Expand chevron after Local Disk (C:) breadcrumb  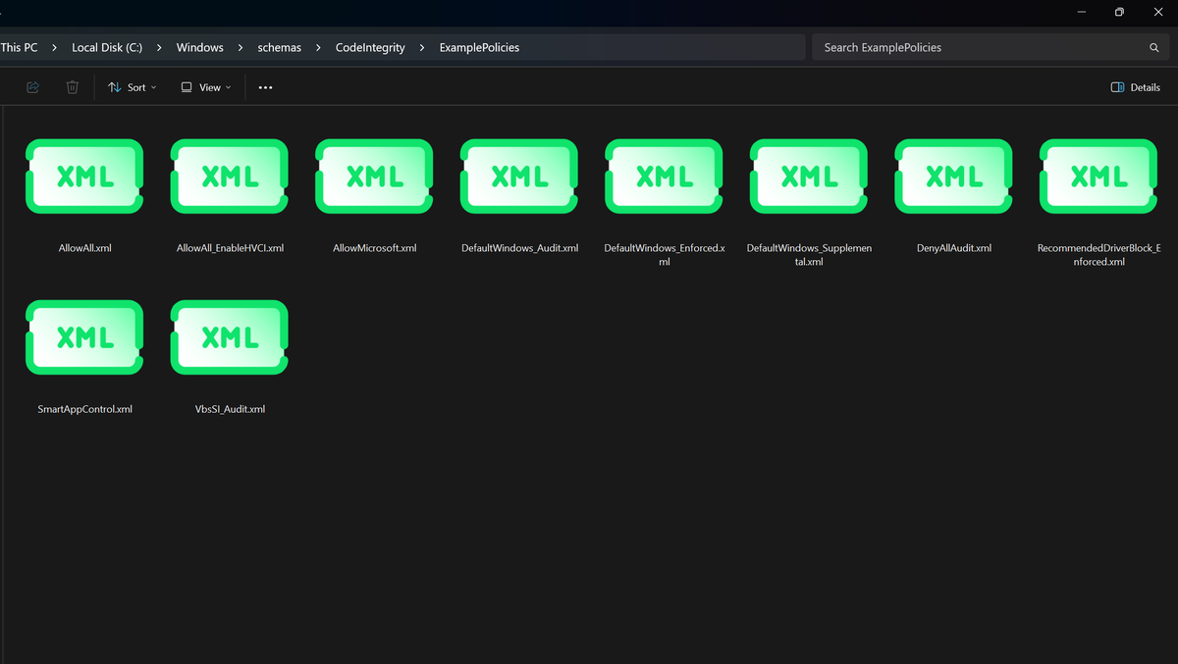pos(159,47)
